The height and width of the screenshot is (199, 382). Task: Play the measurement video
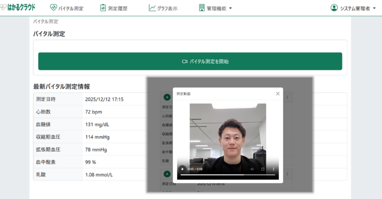coord(182,169)
